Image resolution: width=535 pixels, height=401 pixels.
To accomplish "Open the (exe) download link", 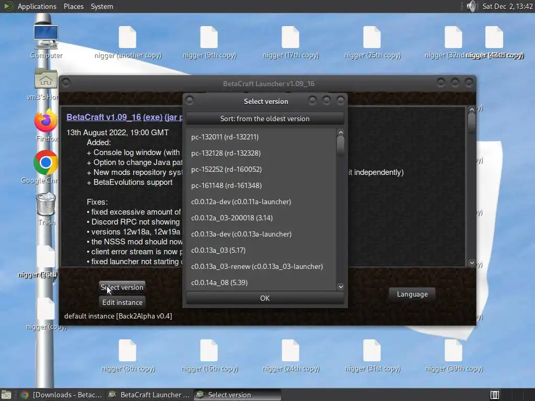I will 153,117.
